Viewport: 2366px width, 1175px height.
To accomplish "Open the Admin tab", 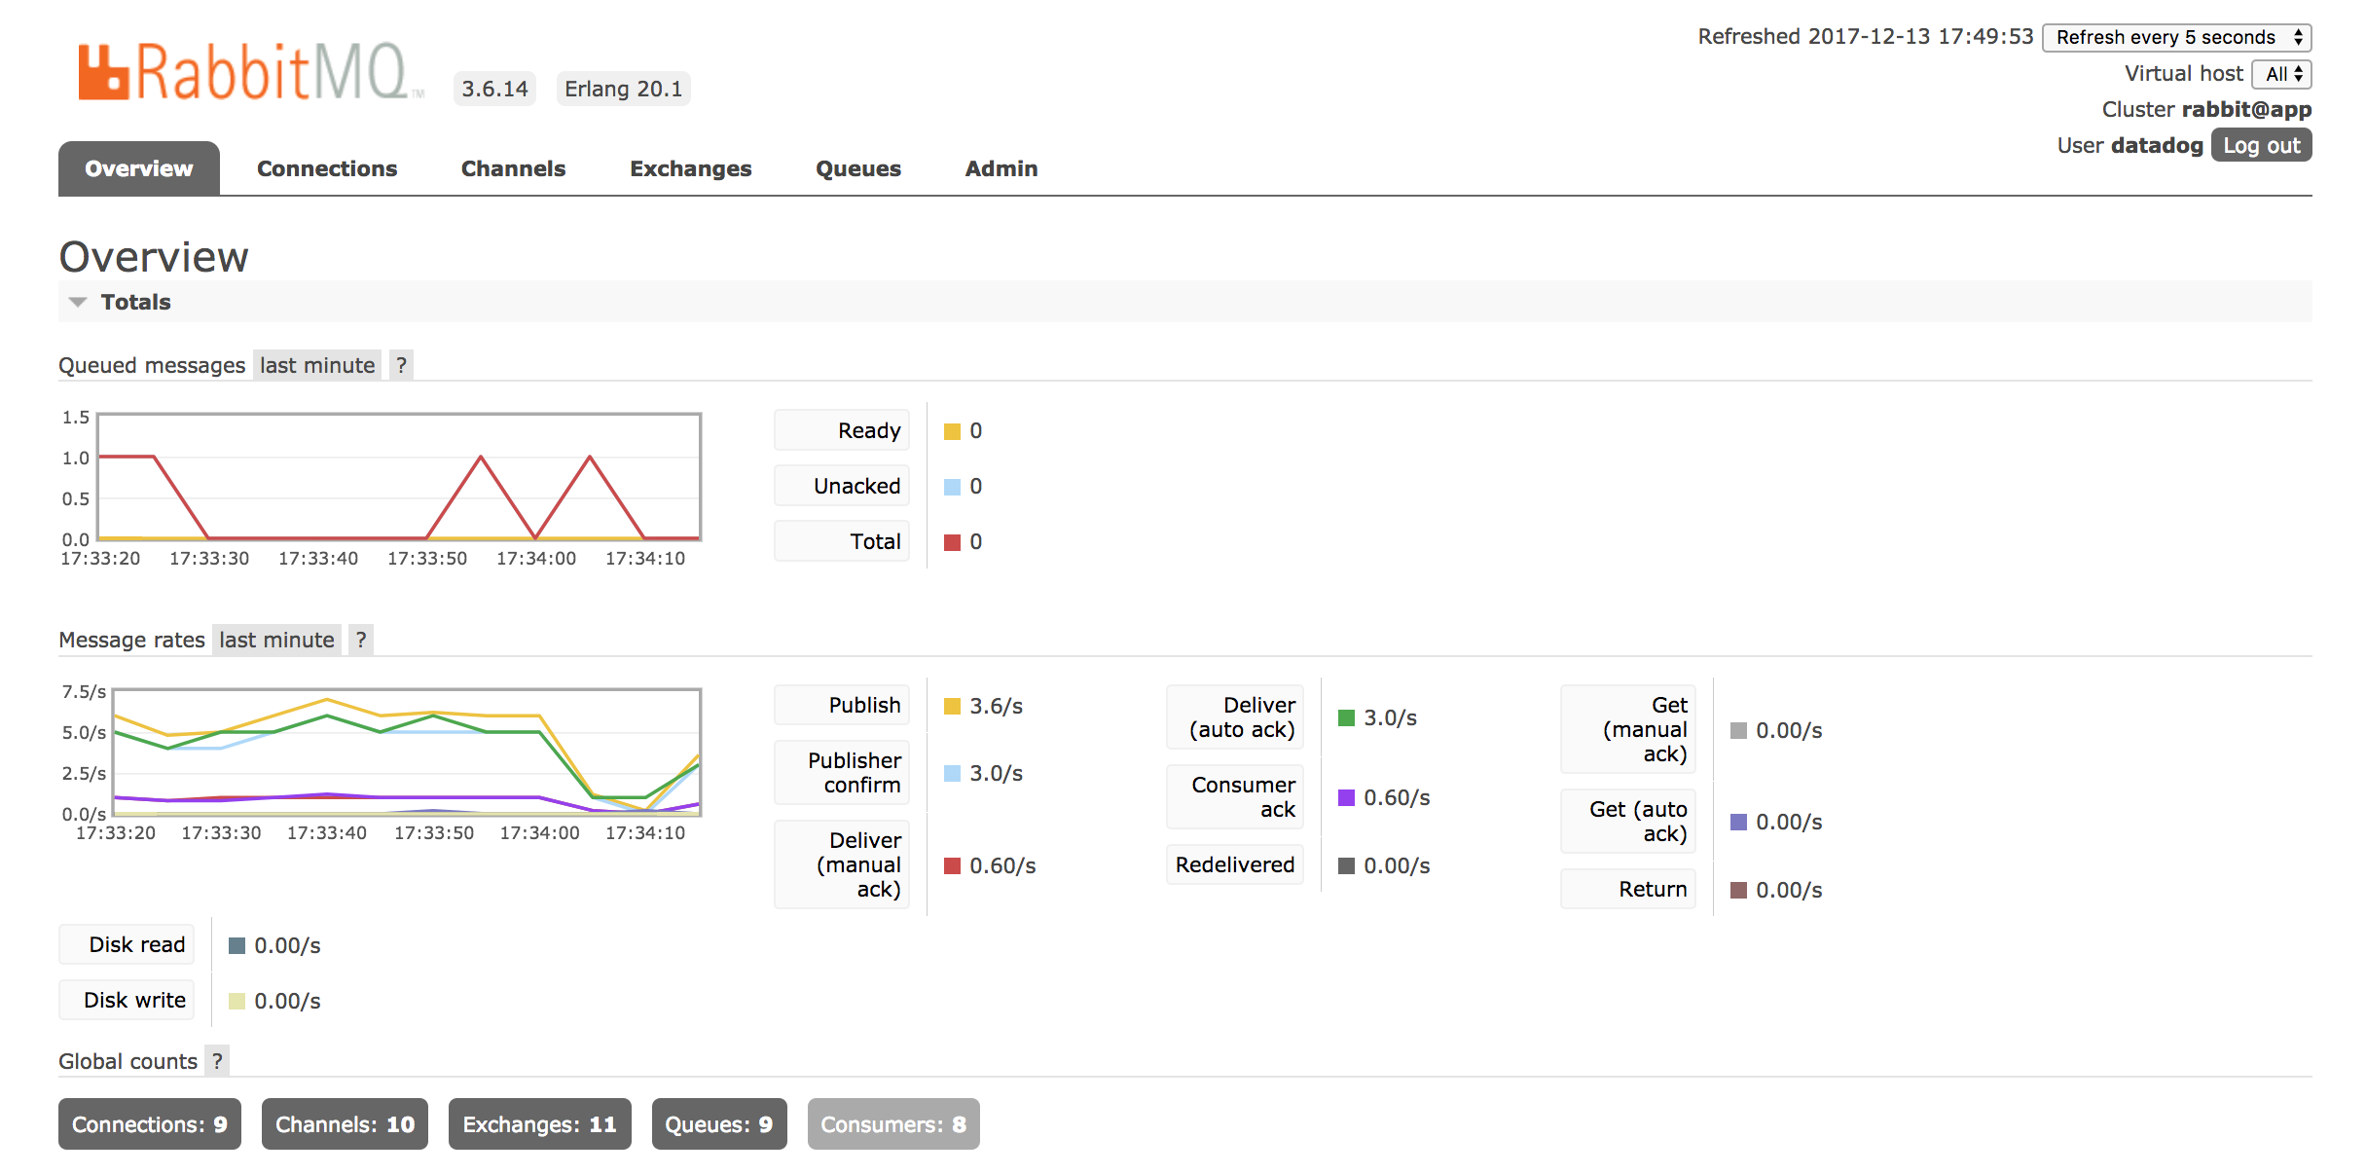I will coord(1001,167).
